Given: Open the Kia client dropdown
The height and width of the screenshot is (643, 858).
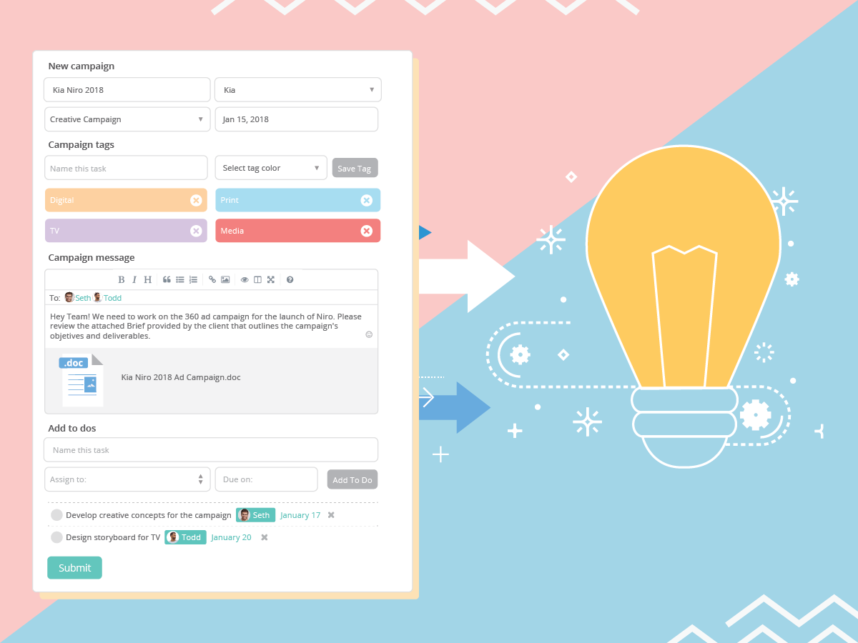Looking at the screenshot, I should tap(298, 90).
